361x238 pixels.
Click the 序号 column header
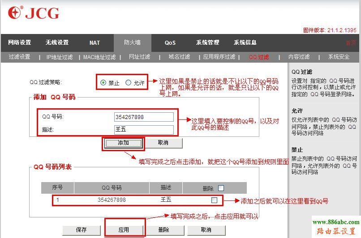[58, 187]
